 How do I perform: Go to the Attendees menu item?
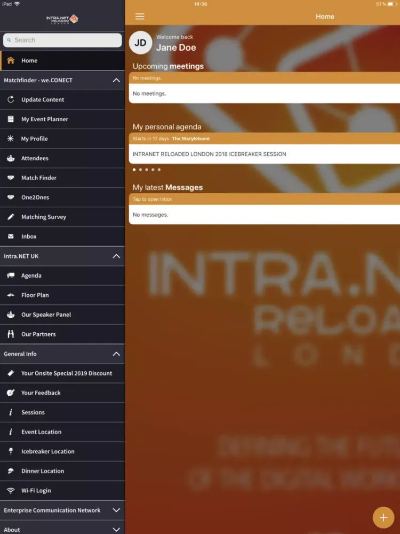(x=62, y=159)
